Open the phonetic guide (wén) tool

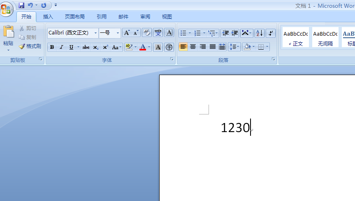pyautogui.click(x=158, y=33)
